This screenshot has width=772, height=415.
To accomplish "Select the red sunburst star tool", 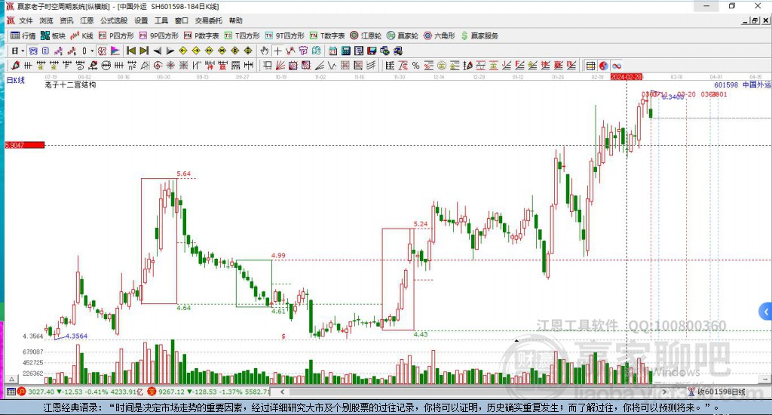I will [x=170, y=66].
